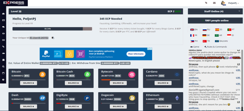Close the PayPal ad with X icon
Image resolution: width=244 pixels, height=111 pixels.
[151, 49]
